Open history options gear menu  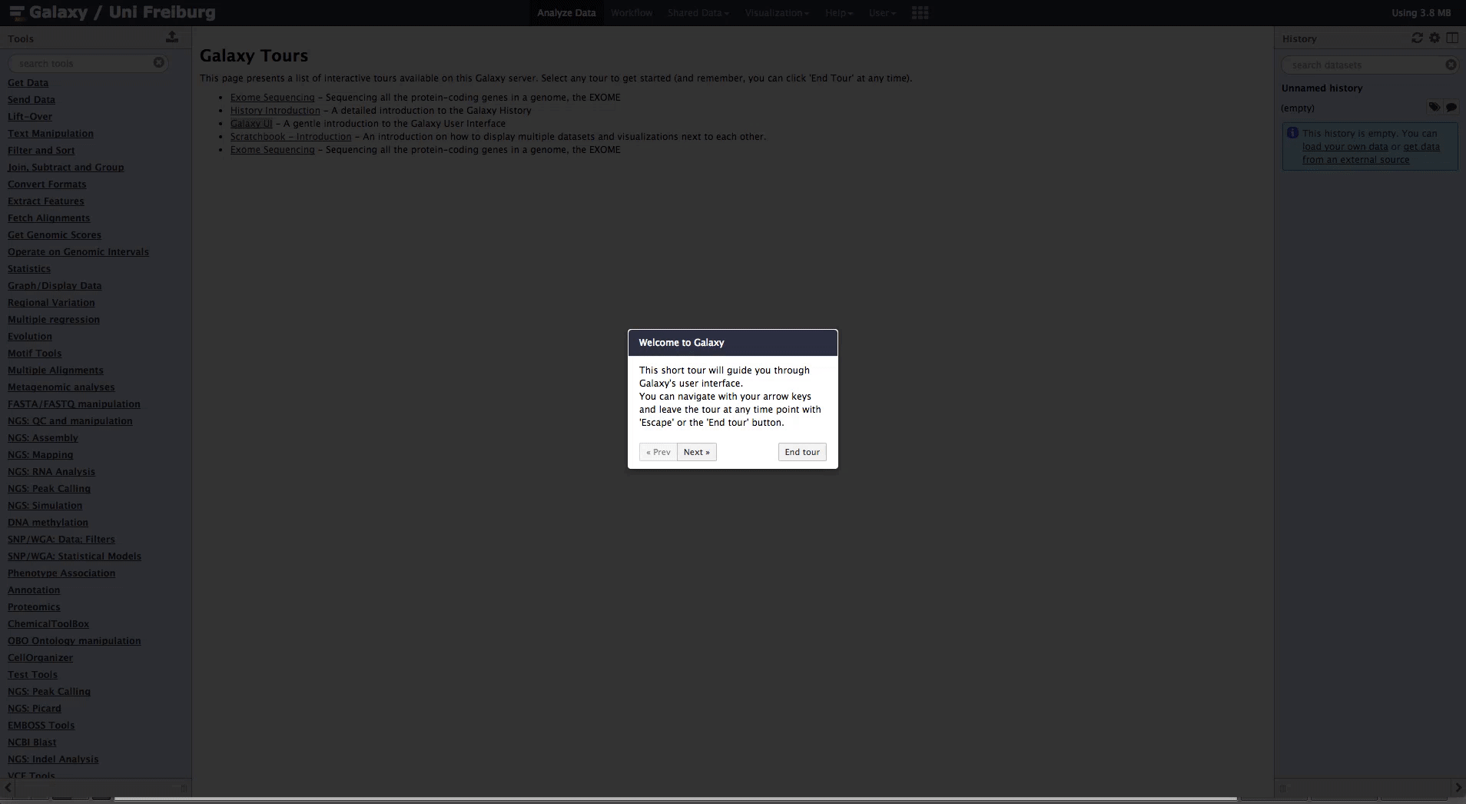pyautogui.click(x=1434, y=38)
